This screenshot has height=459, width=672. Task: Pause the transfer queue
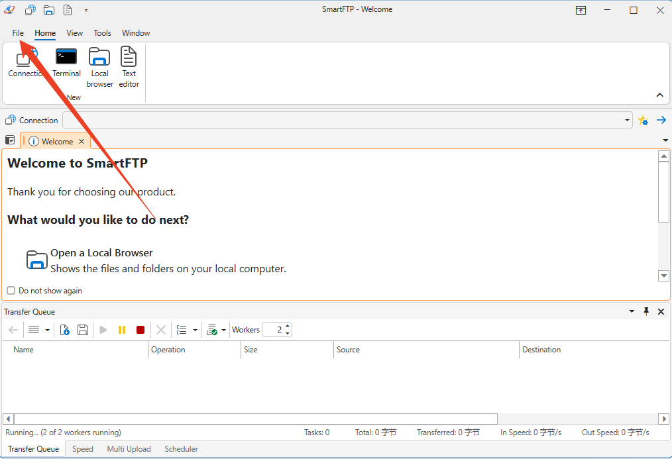[122, 330]
